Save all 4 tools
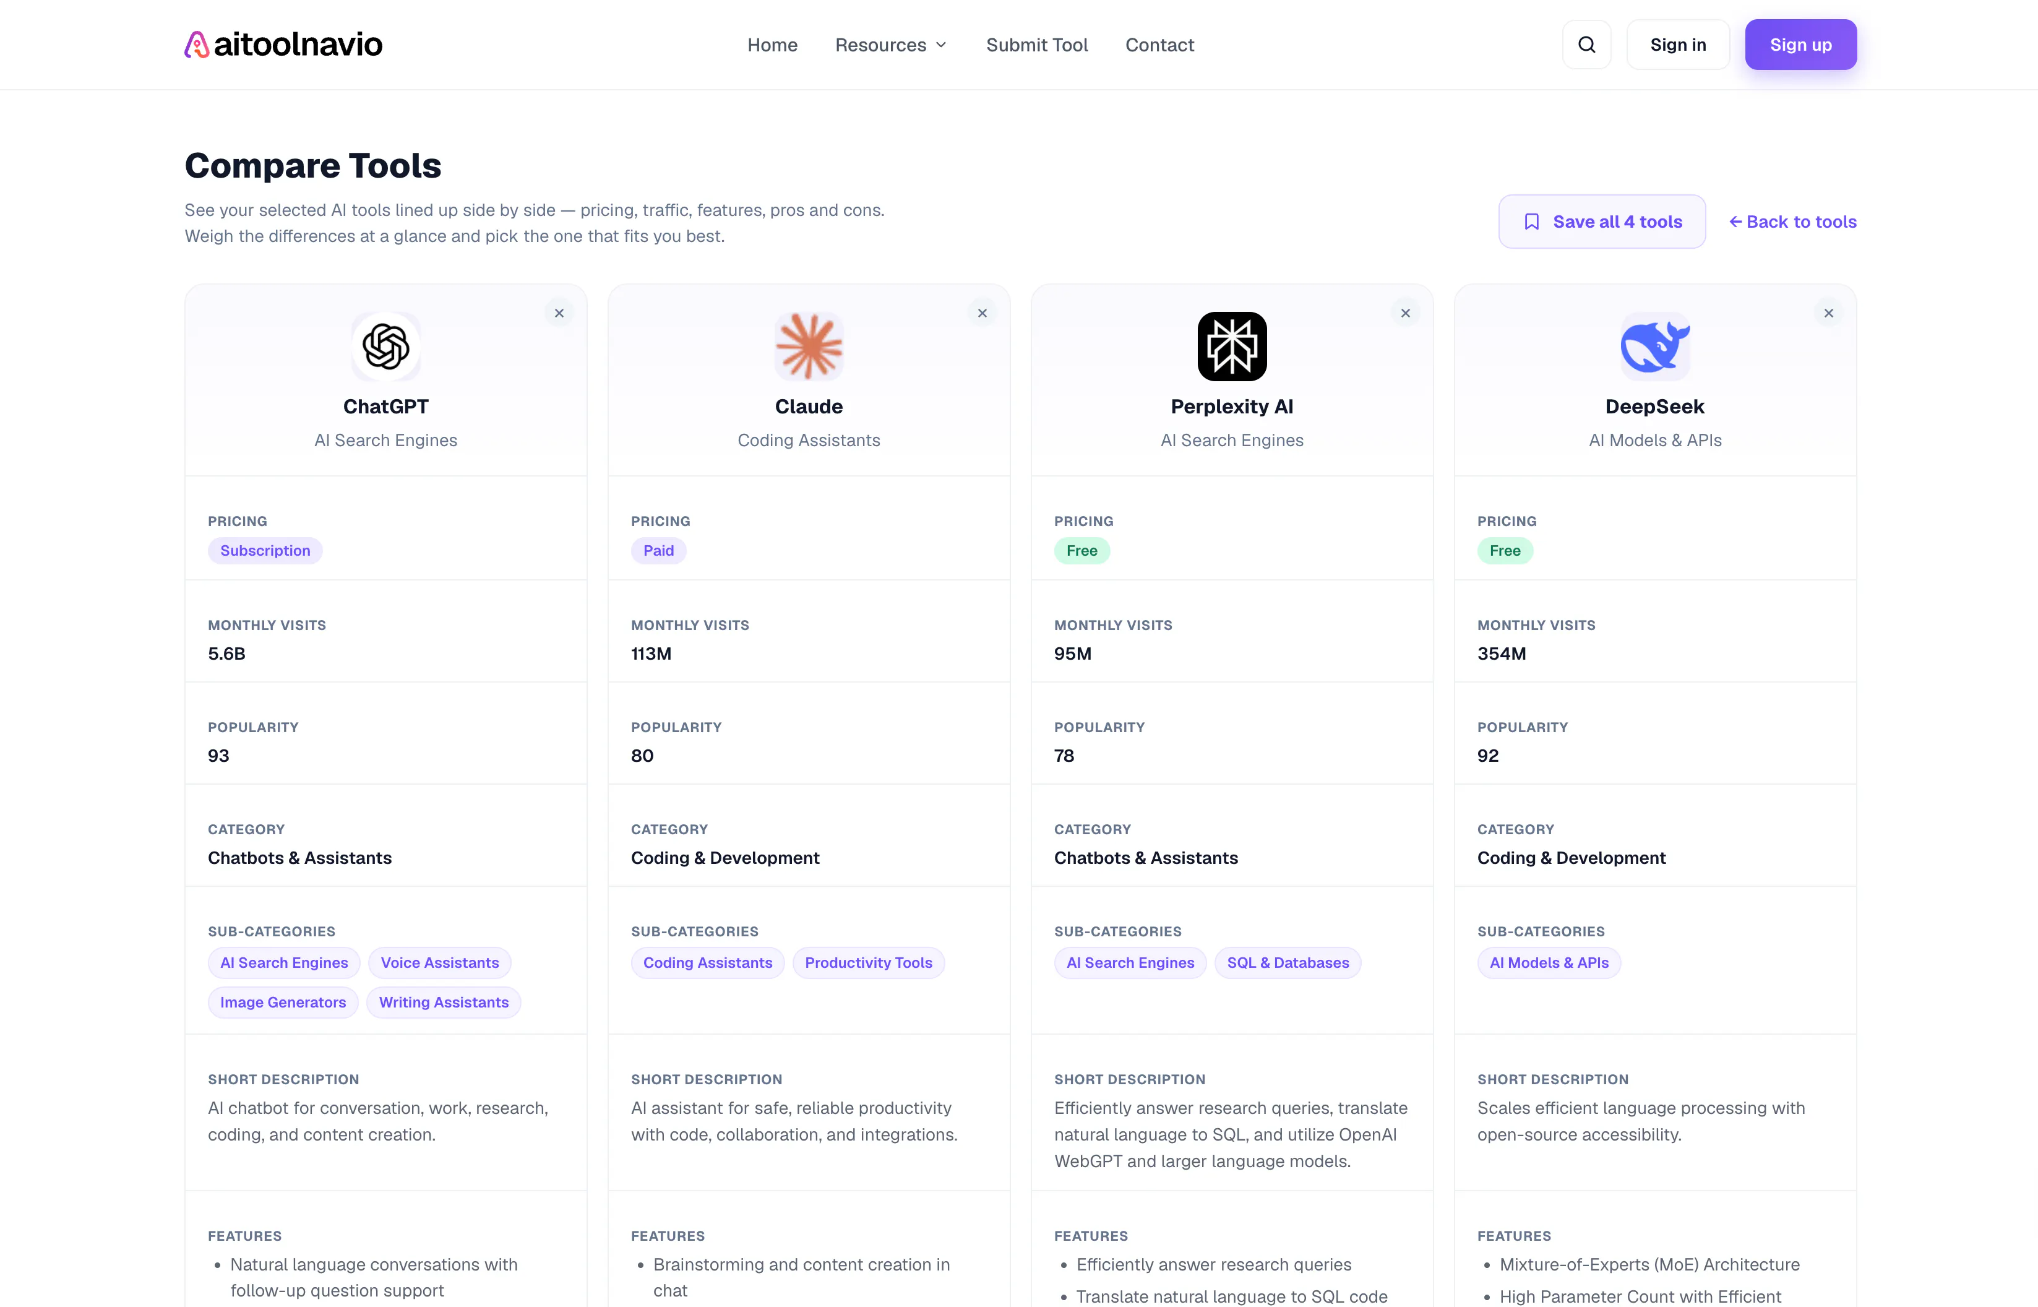Image resolution: width=2038 pixels, height=1307 pixels. (1602, 222)
